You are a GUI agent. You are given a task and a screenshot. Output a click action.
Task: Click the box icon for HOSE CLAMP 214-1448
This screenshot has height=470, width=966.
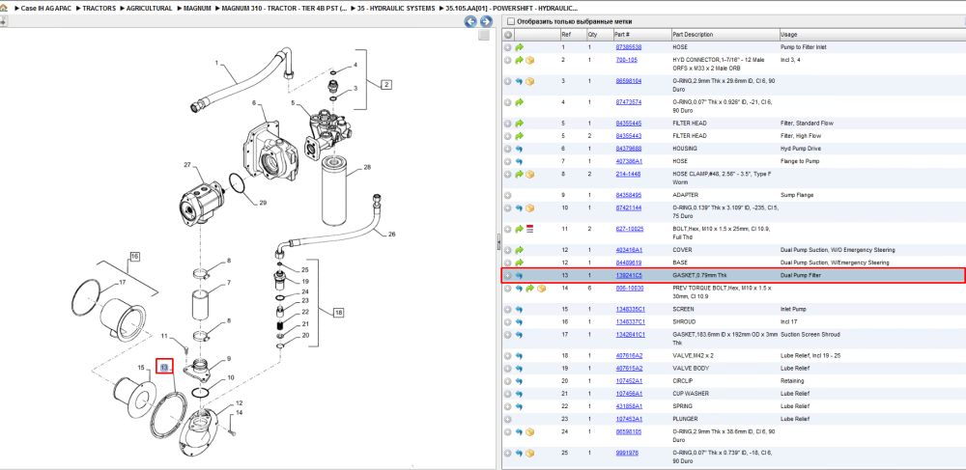coord(529,174)
